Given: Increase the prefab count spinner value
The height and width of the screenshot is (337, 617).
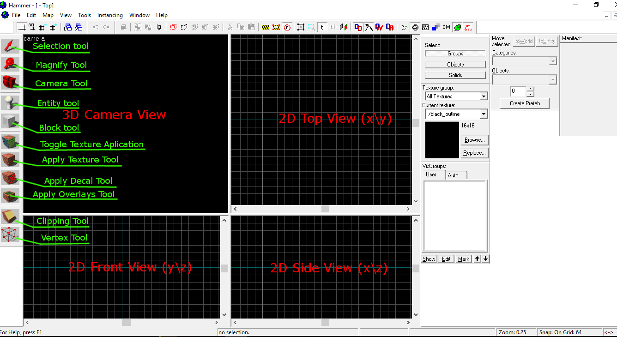Looking at the screenshot, I should click(530, 89).
